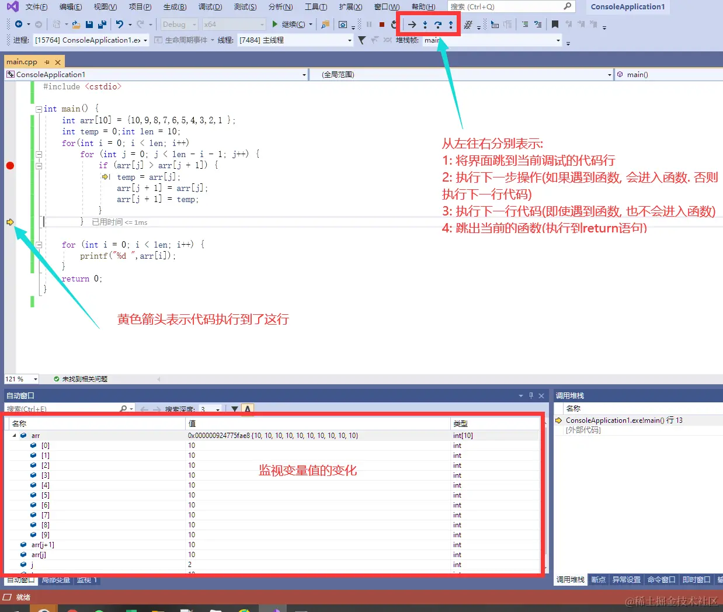
Task: Open the Debug configuration dropdown
Action: pyautogui.click(x=179, y=25)
